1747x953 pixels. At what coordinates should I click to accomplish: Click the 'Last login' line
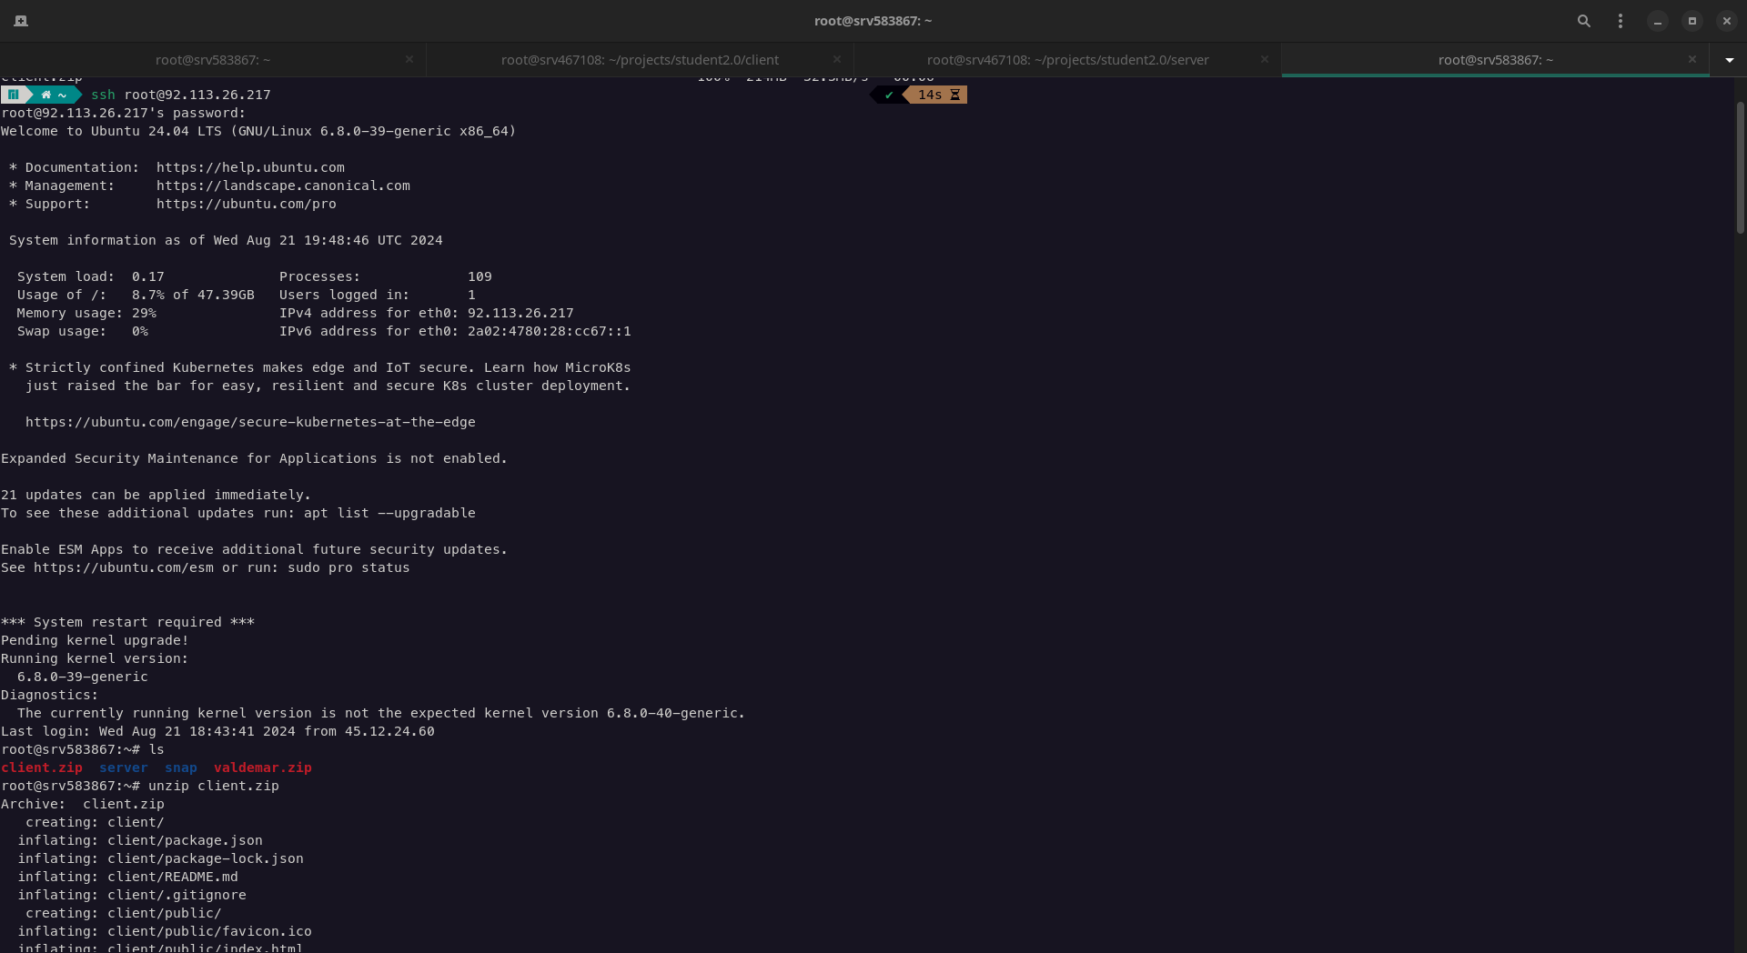[x=217, y=731]
